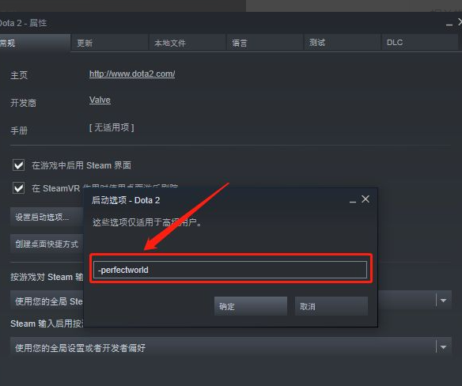Switch to the 本地文件 tab
This screenshot has height=386, width=462.
click(x=187, y=43)
